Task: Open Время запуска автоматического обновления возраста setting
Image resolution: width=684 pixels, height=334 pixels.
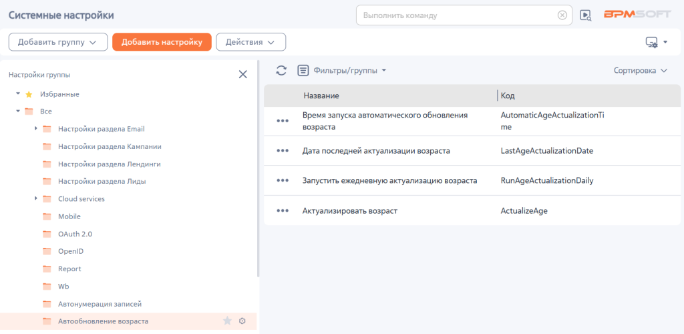Action: [x=385, y=121]
